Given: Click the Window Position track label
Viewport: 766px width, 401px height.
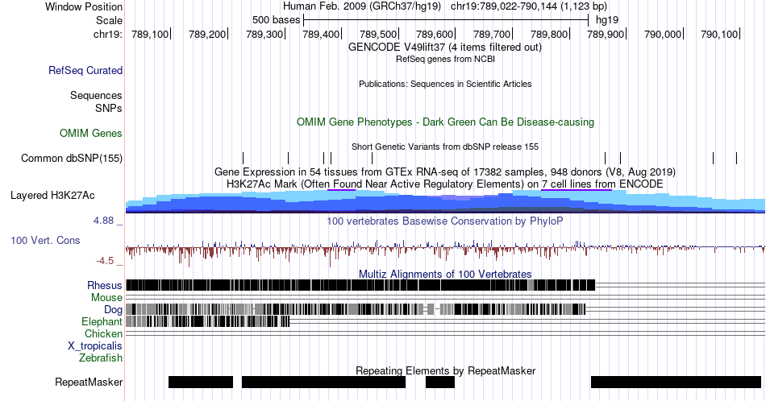Looking at the screenshot, I should (84, 6).
